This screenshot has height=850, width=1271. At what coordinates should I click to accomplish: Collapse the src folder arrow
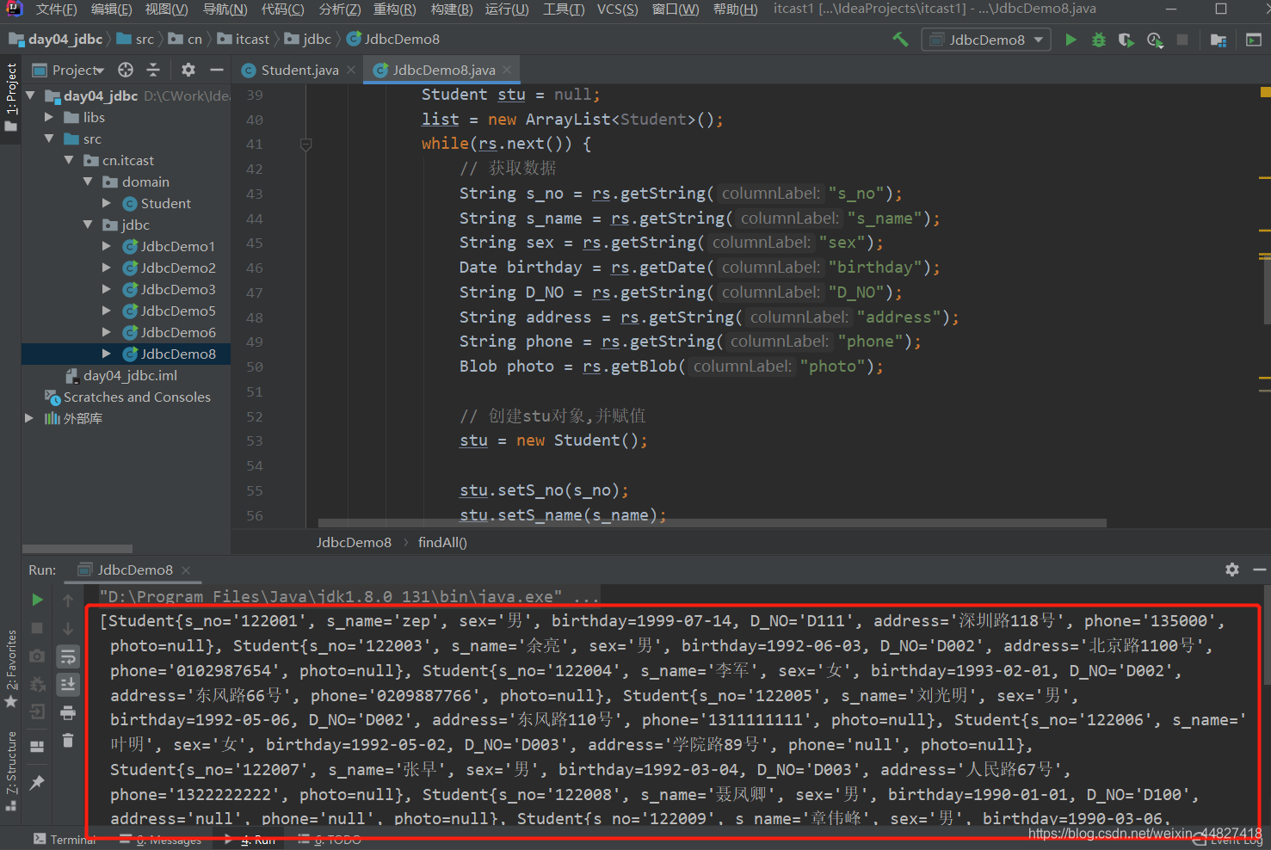click(x=49, y=139)
